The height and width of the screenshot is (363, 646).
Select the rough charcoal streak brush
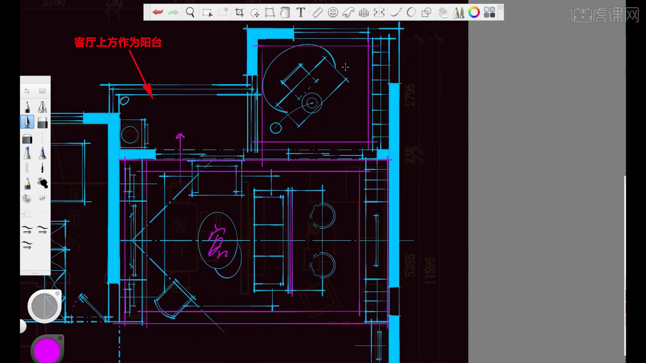(x=42, y=168)
